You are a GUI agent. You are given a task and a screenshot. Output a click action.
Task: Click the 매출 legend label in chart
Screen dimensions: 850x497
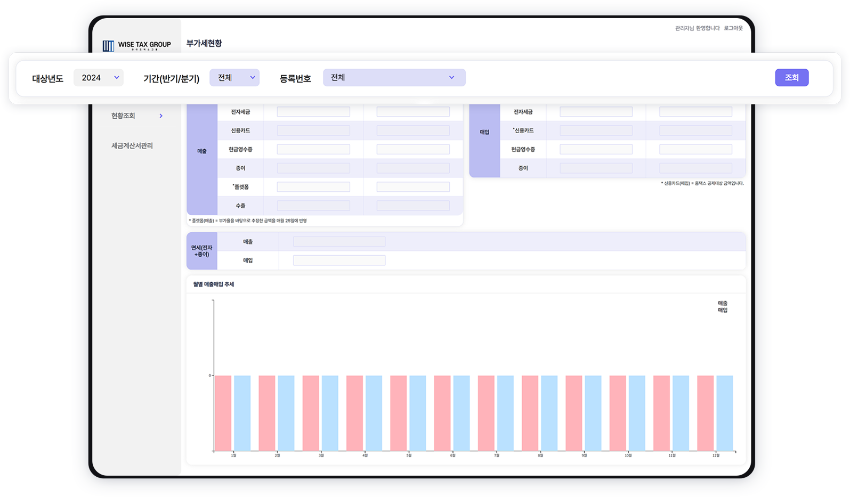722,303
